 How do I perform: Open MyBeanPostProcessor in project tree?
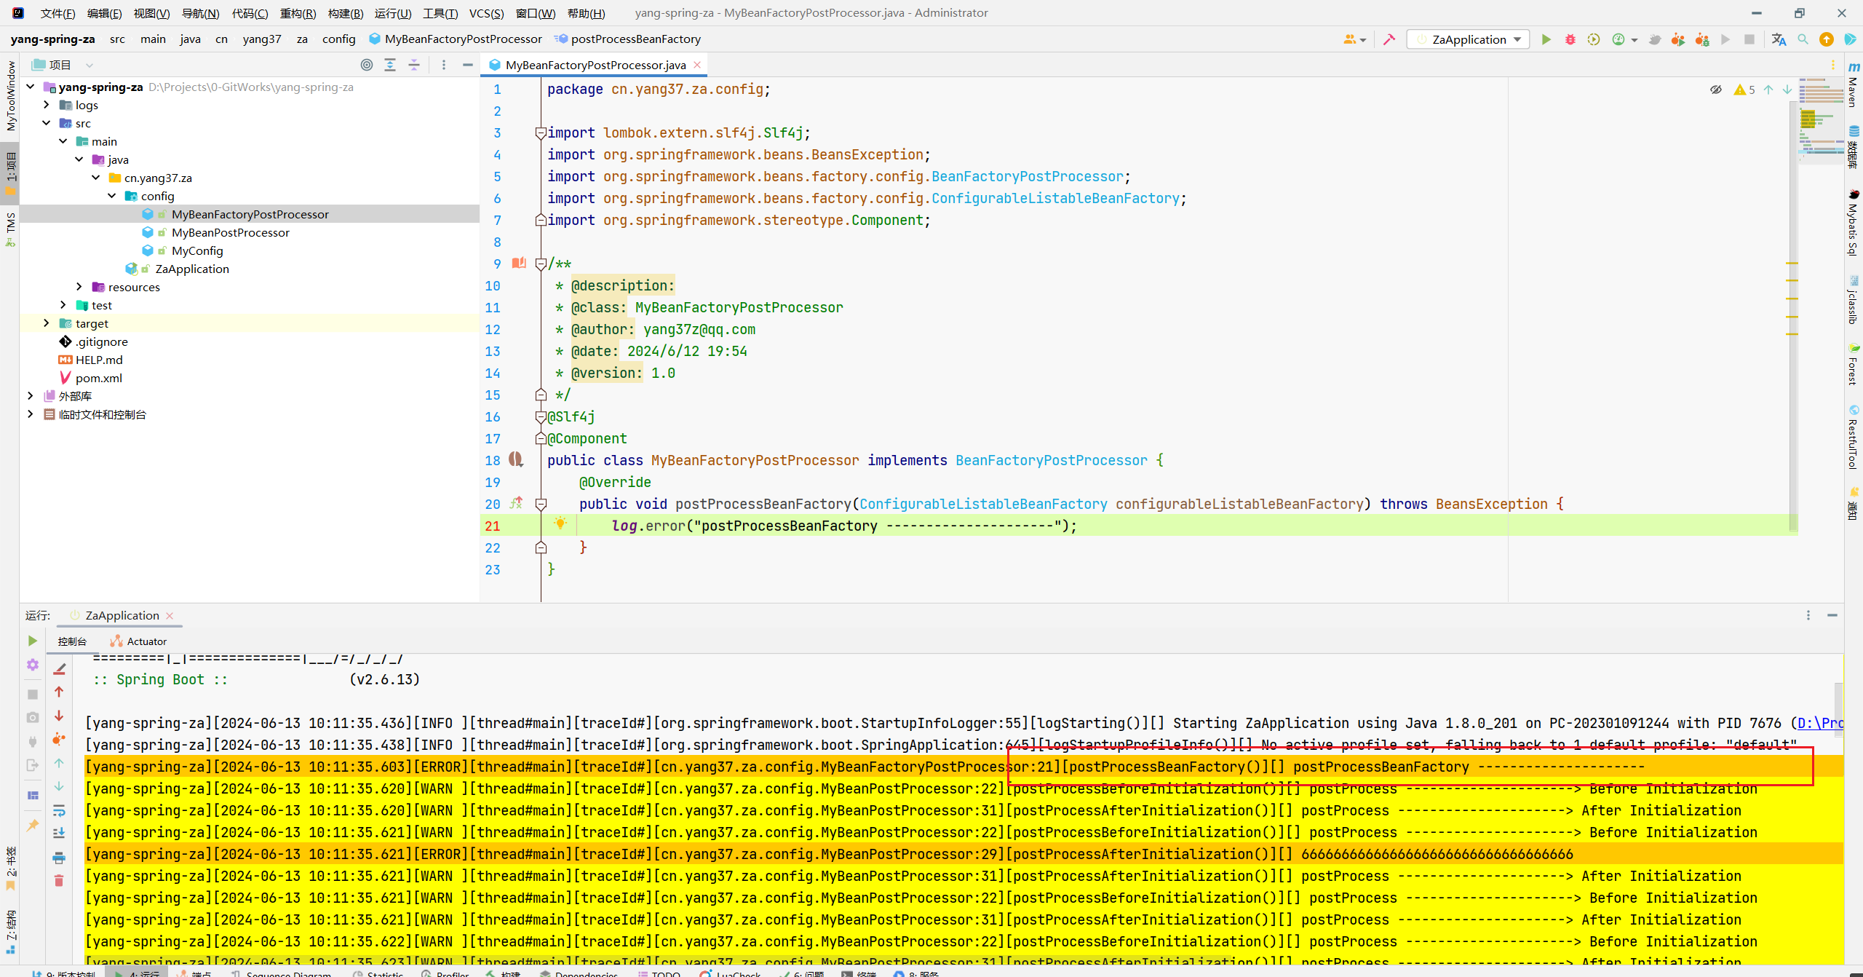[x=230, y=232]
